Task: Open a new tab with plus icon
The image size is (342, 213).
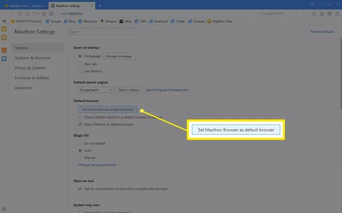Action: [100, 5]
